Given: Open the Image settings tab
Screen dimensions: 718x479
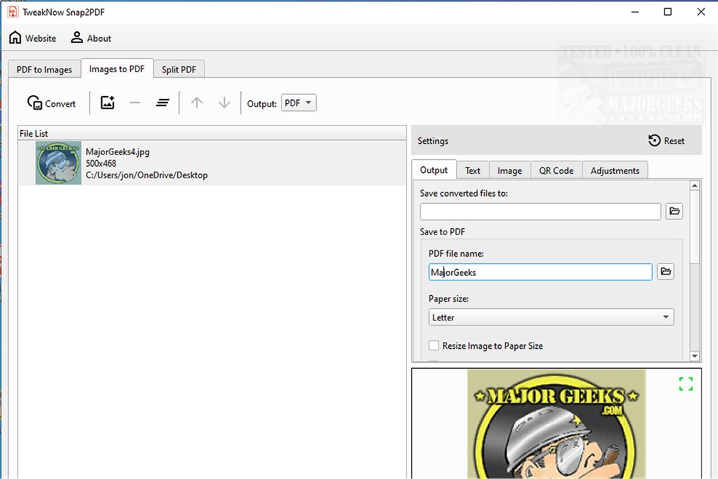Looking at the screenshot, I should pyautogui.click(x=509, y=170).
